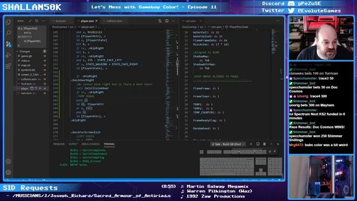This screenshot has width=357, height=201.
Task: Click chat message "bubs color was a bit weird"
Action: 326,145
